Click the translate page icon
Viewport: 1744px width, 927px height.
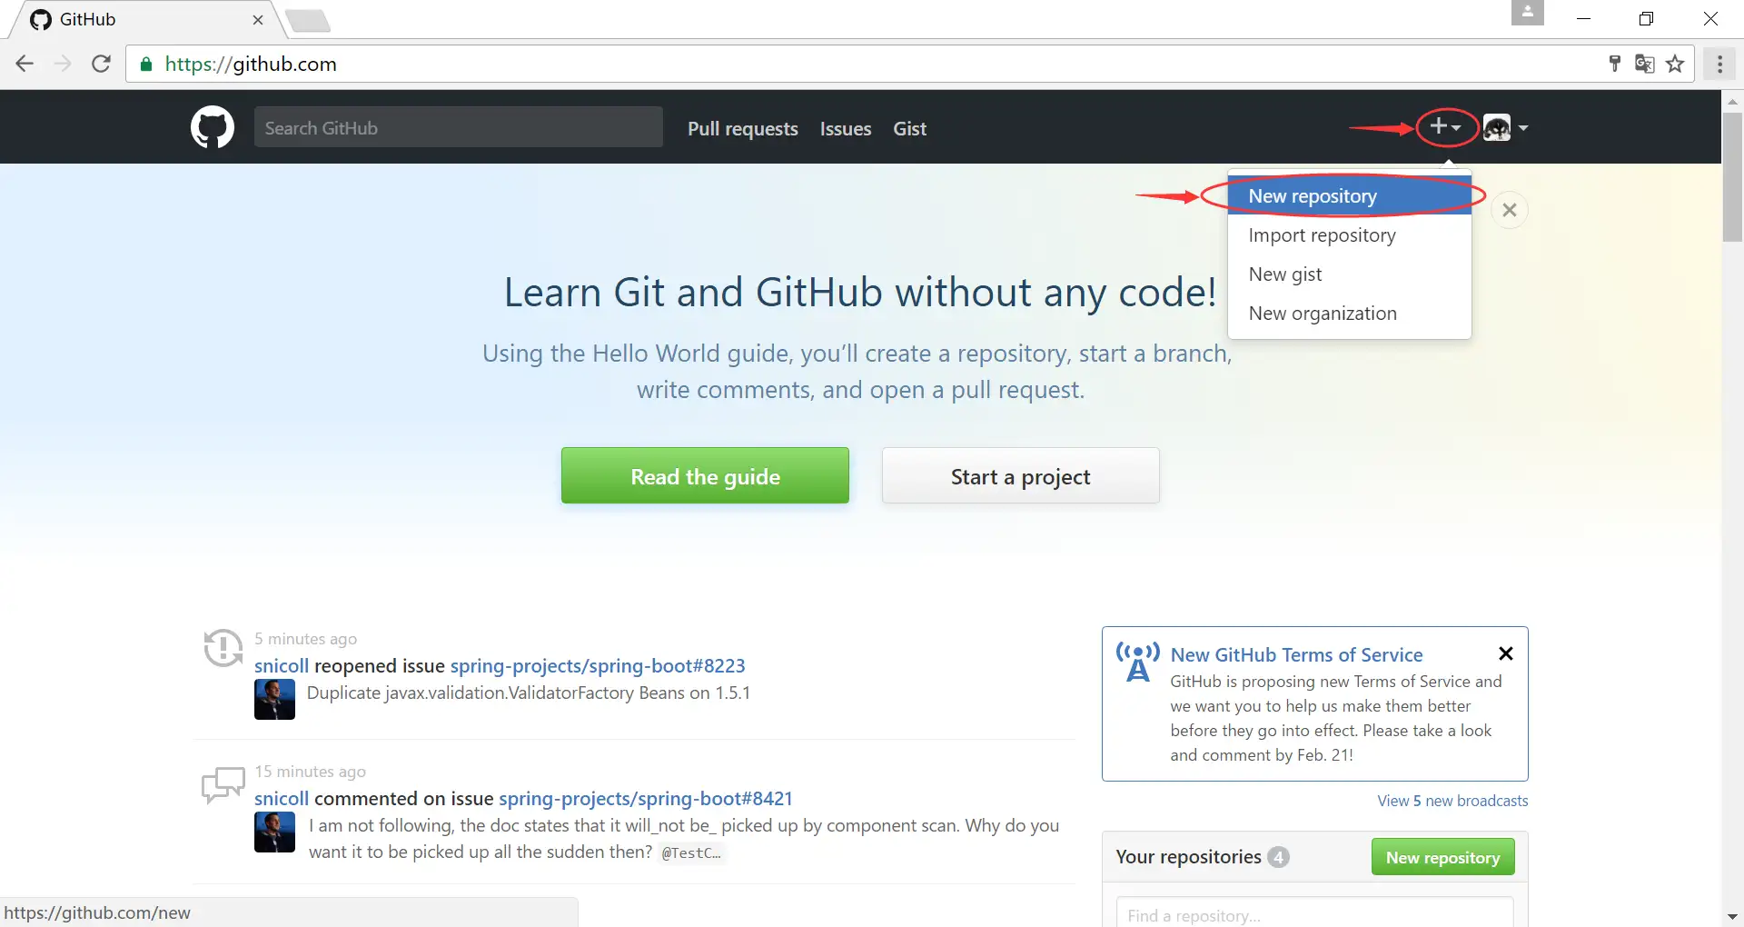pyautogui.click(x=1644, y=64)
